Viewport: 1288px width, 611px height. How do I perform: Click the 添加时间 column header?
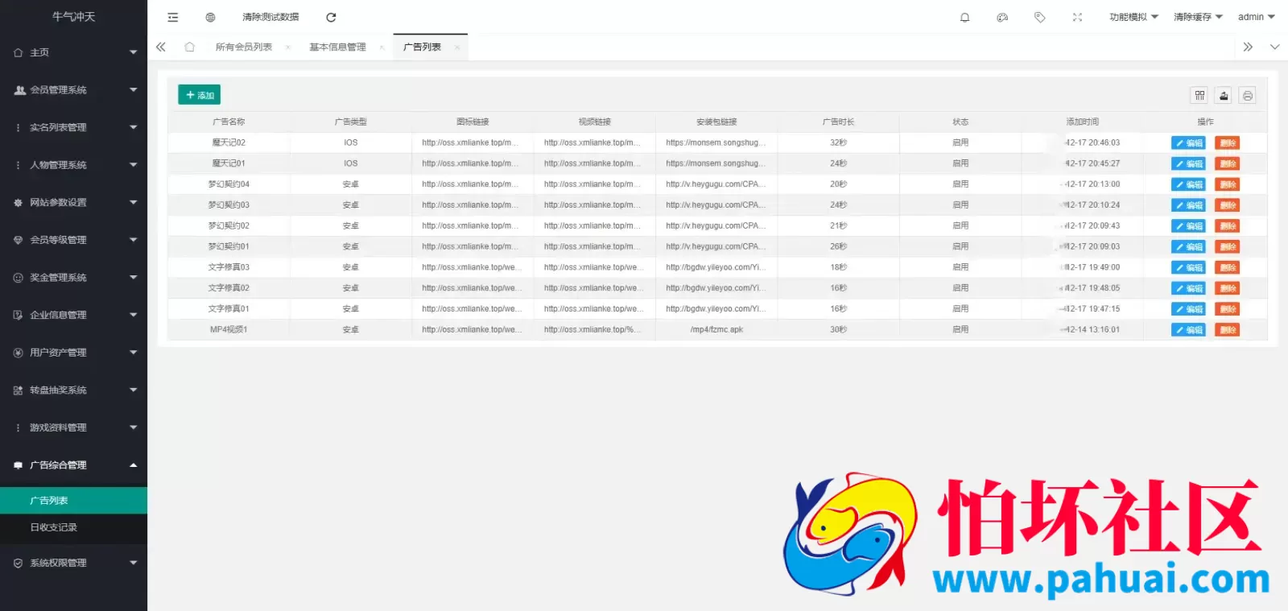coord(1083,122)
